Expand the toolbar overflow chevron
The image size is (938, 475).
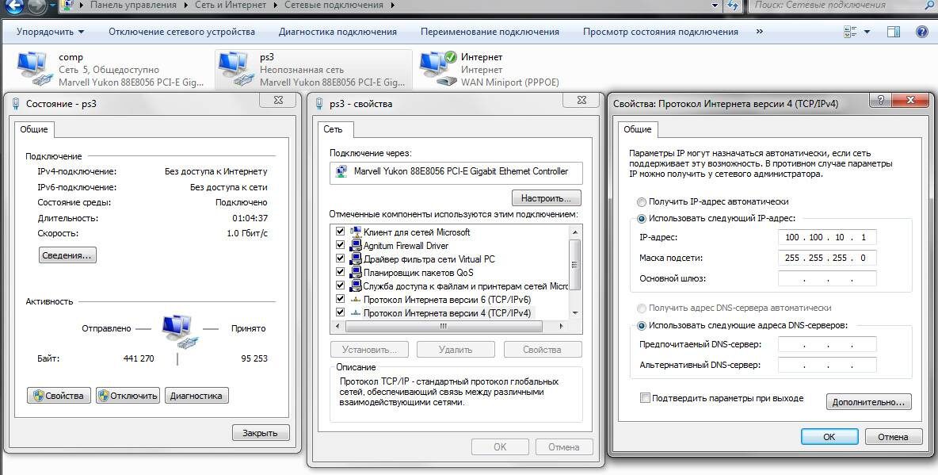(x=760, y=32)
